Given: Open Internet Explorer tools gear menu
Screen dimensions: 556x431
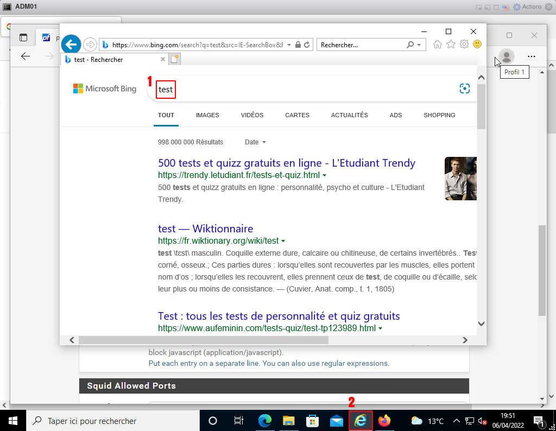Looking at the screenshot, I should 464,45.
